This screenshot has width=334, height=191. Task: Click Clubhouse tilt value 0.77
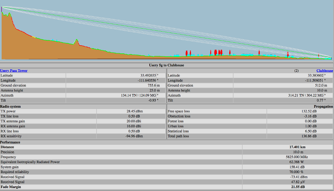[320, 100]
